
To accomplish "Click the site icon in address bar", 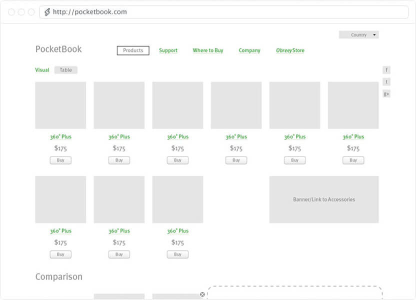I will click(x=47, y=12).
